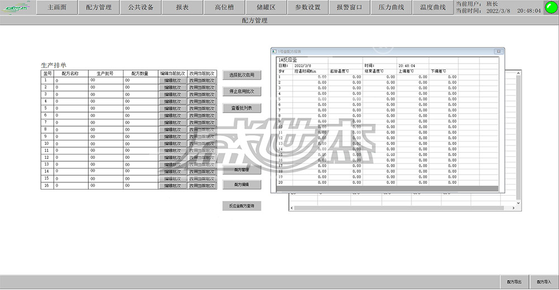This screenshot has width=559, height=290.
Task: Click the popup window's title bar icon
Action: click(274, 51)
